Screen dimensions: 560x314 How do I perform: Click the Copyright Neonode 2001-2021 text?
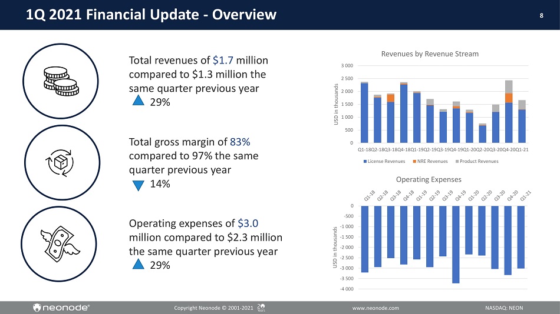click(x=213, y=308)
